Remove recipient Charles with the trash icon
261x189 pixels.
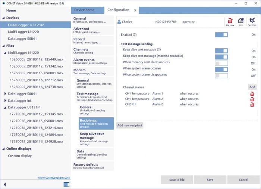(x=230, y=21)
